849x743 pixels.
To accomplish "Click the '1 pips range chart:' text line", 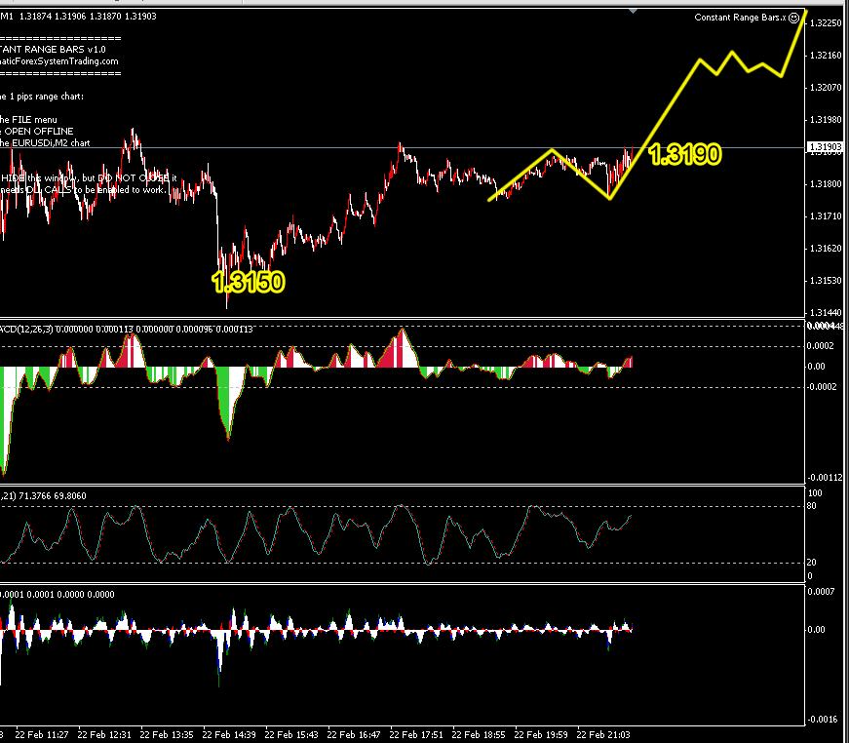I will click(47, 97).
